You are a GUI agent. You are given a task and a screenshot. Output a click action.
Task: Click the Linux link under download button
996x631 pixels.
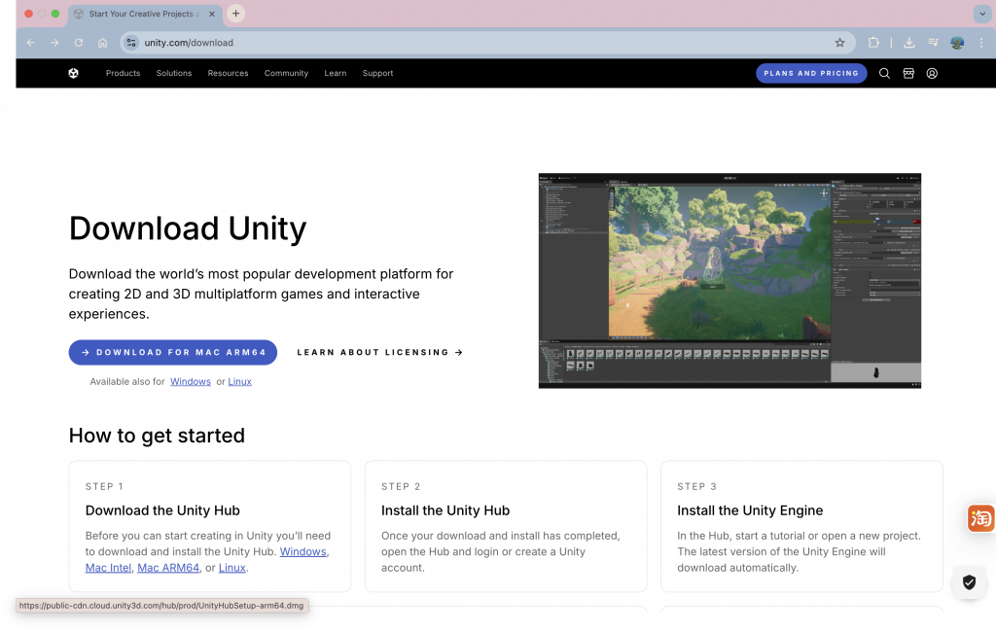pos(239,381)
